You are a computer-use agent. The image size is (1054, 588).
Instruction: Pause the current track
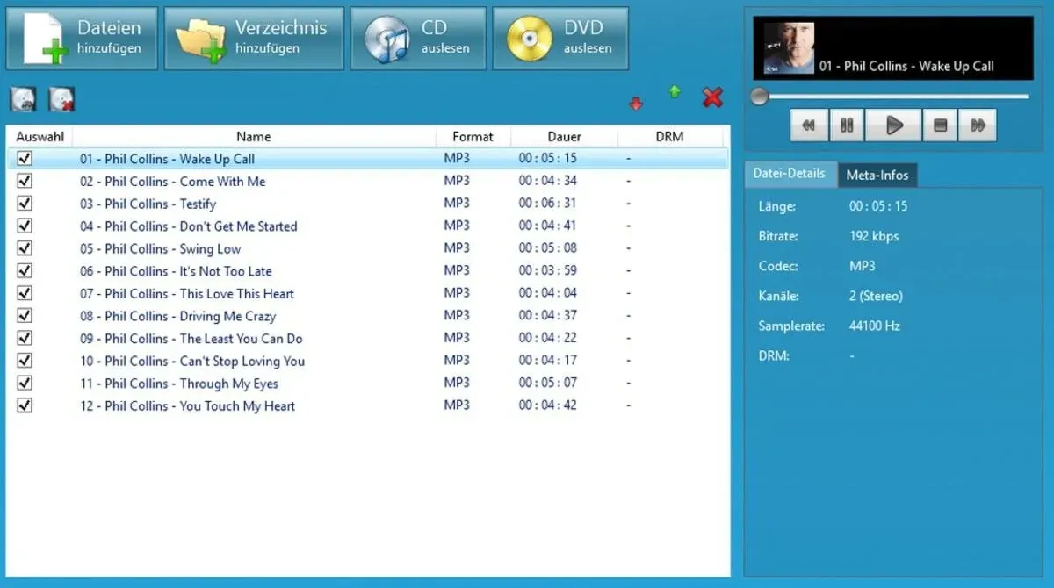pos(847,125)
